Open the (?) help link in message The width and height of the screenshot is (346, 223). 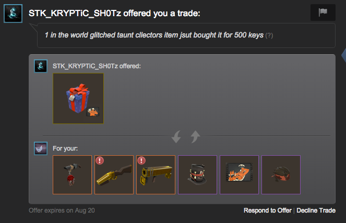(269, 35)
